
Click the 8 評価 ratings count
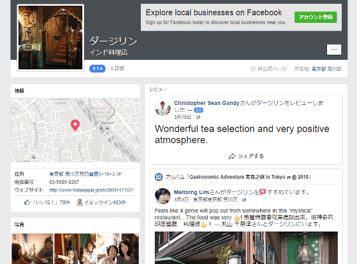coord(117,69)
